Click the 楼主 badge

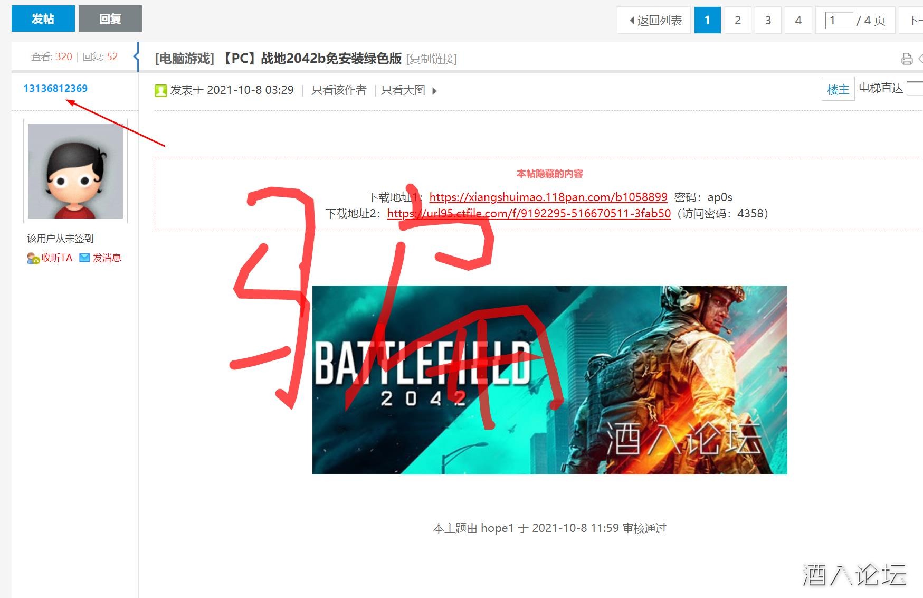[x=838, y=89]
